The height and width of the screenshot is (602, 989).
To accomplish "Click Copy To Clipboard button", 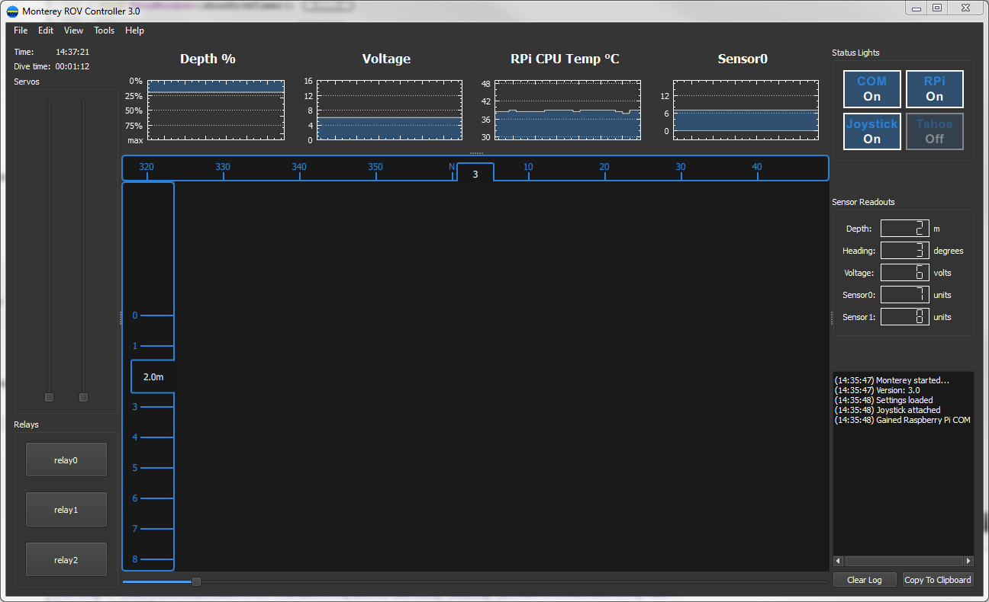I will pyautogui.click(x=938, y=580).
